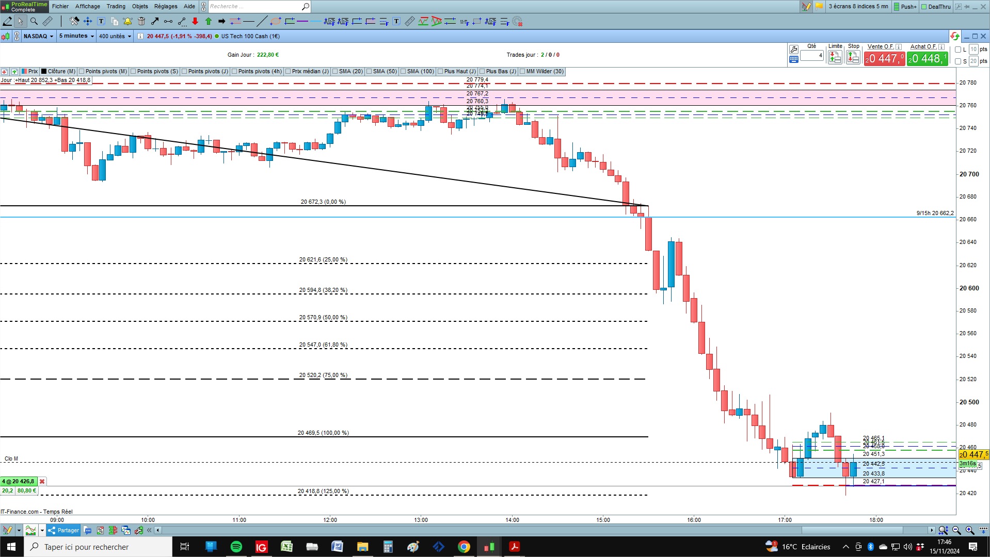Screen dimensions: 990x557
Task: Close position with red X on 4@20 426,8
Action: click(42, 482)
